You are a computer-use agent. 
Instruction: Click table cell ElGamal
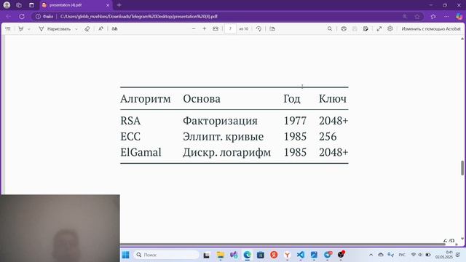tap(141, 152)
